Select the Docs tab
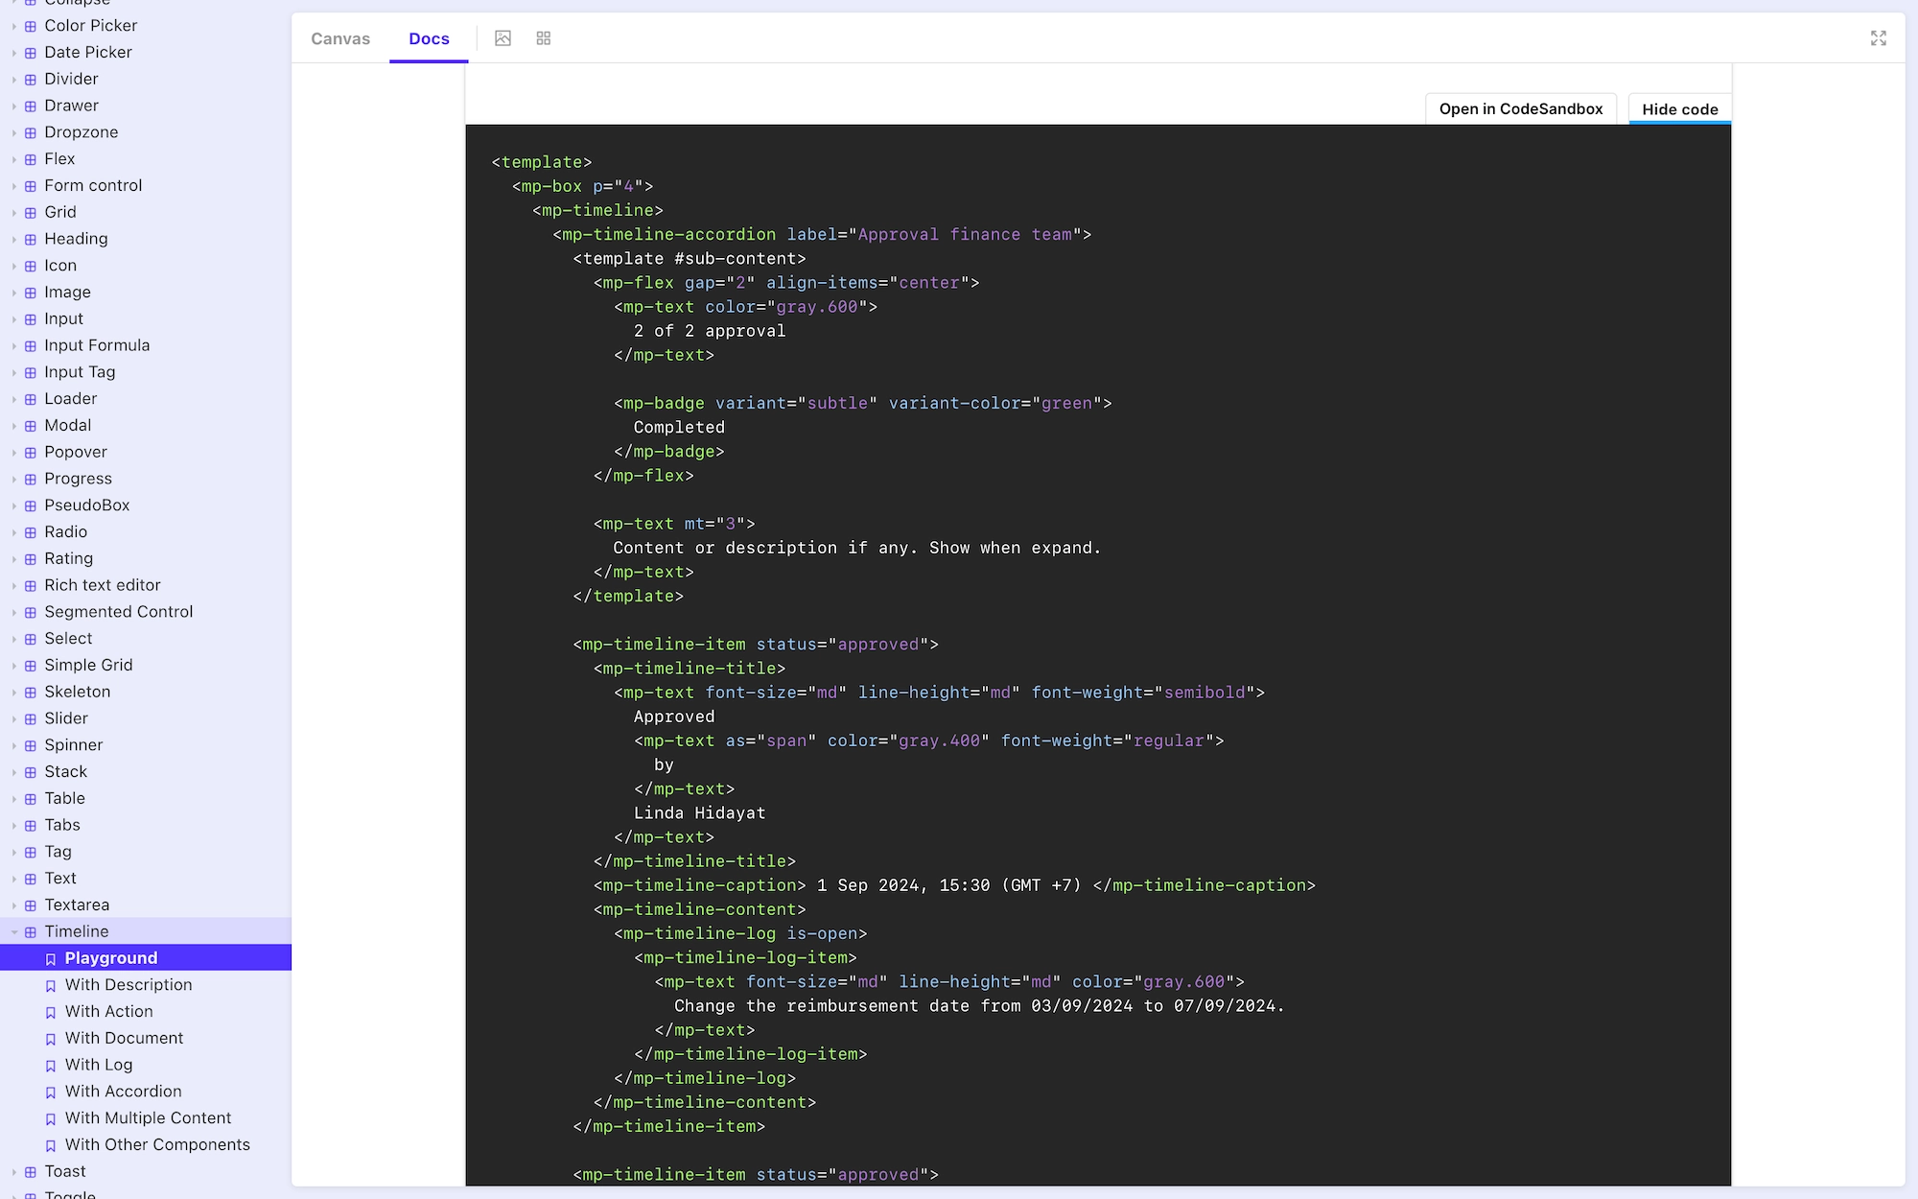1918x1199 pixels. 429,38
